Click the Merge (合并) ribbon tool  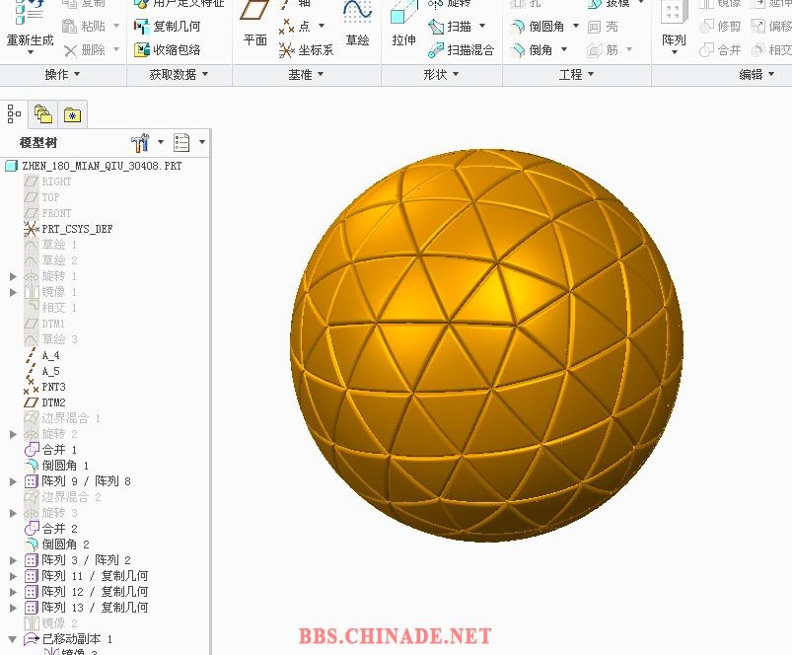(720, 50)
